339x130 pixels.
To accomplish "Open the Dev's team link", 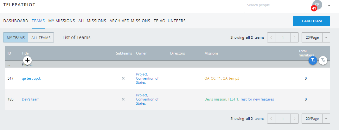I will click(31, 99).
